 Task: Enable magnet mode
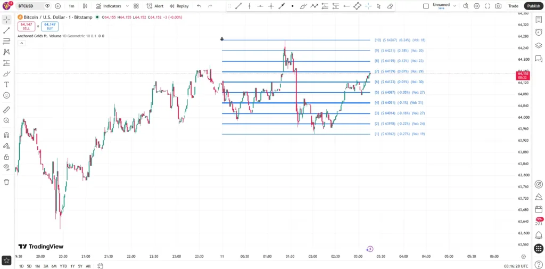[x=6, y=135]
